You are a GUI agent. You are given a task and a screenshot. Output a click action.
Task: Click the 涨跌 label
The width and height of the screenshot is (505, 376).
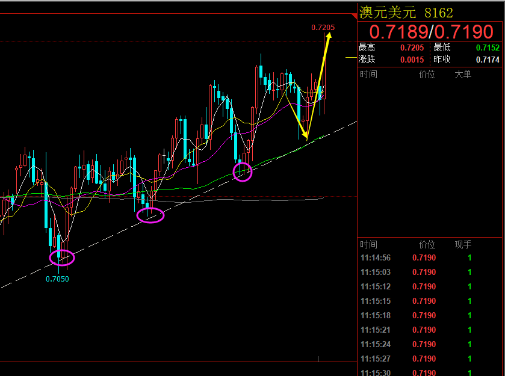click(x=367, y=60)
